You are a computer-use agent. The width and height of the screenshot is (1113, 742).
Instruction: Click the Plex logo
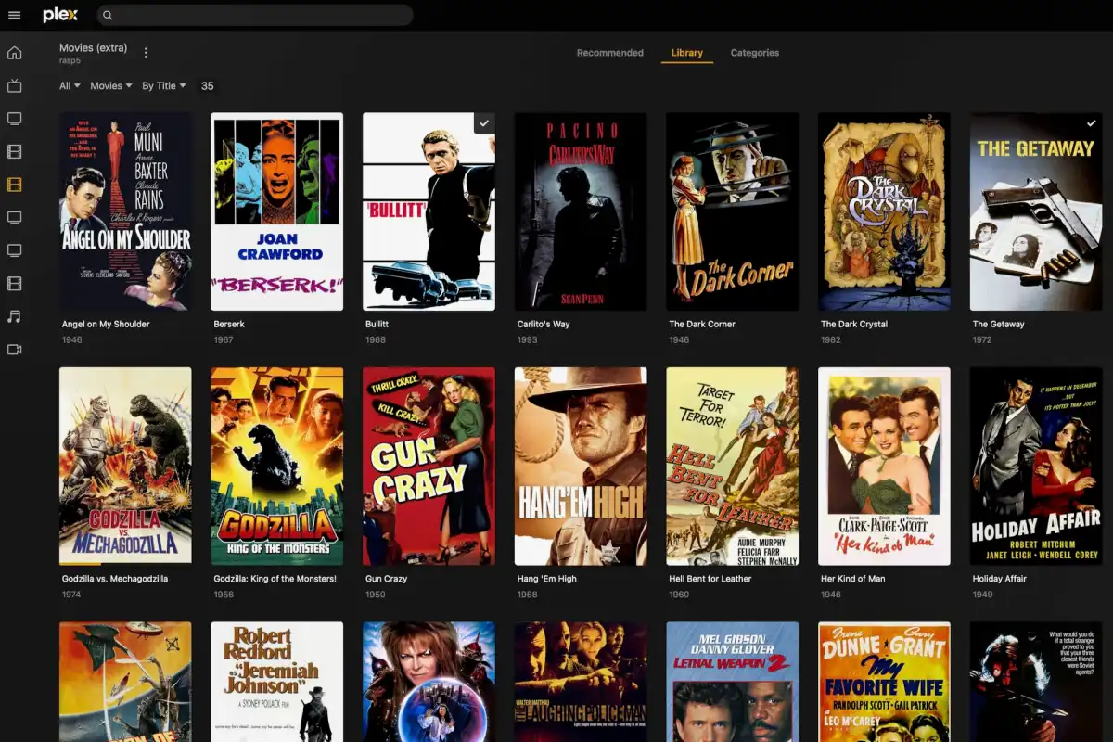[x=60, y=15]
